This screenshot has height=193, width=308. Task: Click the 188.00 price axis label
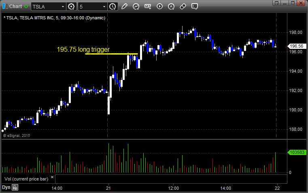point(295,129)
